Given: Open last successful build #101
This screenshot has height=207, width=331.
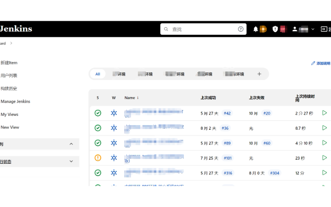Looking at the screenshot, I should [228, 158].
